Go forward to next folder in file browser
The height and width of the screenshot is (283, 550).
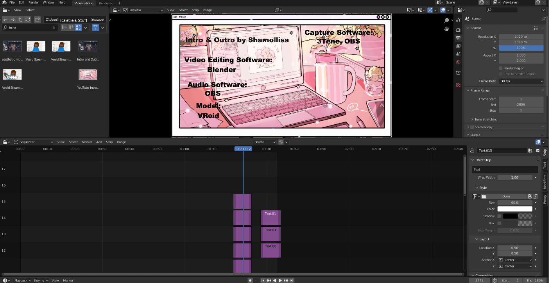(x=13, y=20)
